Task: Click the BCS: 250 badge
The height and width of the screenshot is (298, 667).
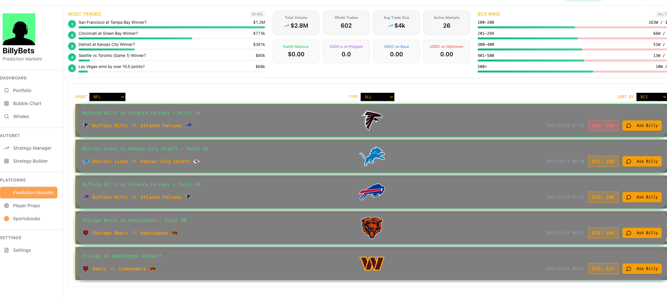Action: (x=603, y=126)
